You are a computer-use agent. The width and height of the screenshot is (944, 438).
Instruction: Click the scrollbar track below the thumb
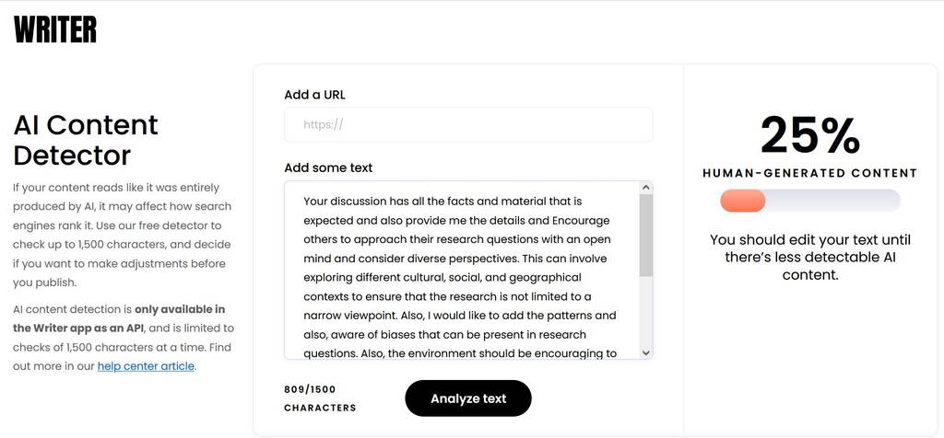pos(646,311)
